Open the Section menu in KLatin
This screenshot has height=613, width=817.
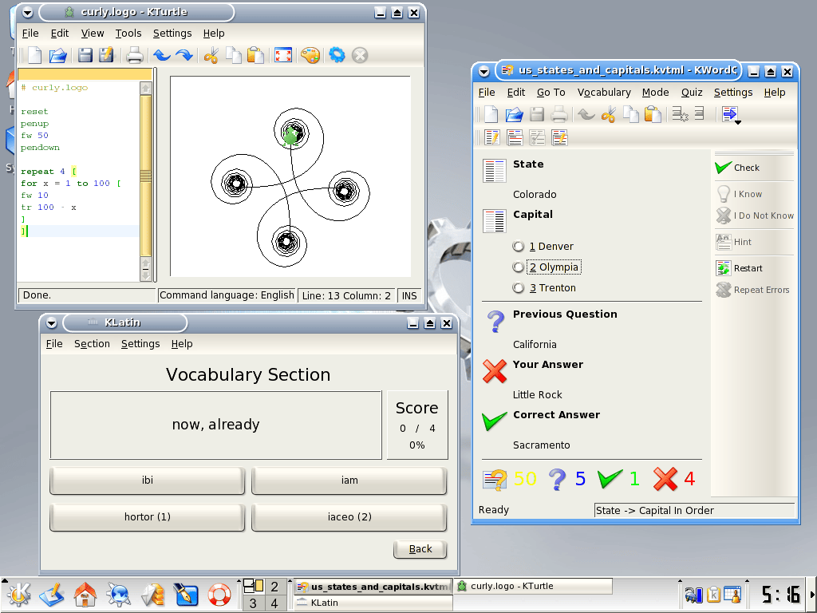[x=92, y=344]
